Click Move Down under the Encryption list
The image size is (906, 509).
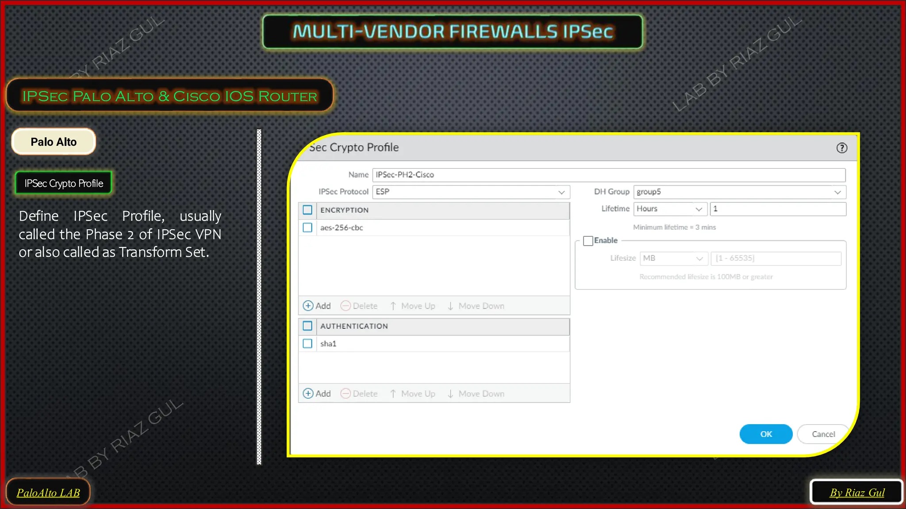(476, 306)
